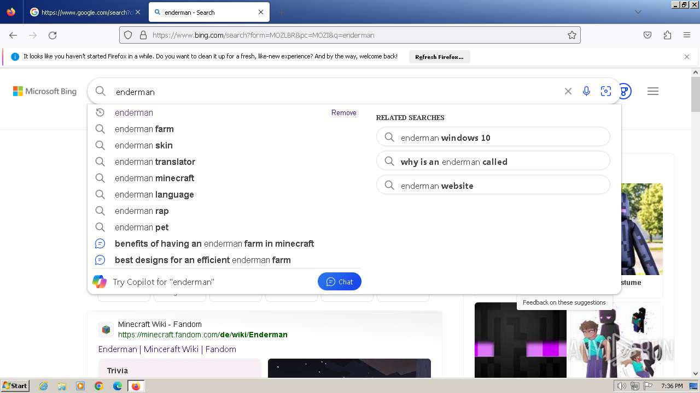Select related search why is an enderman called
The image size is (700, 393).
pos(493,162)
